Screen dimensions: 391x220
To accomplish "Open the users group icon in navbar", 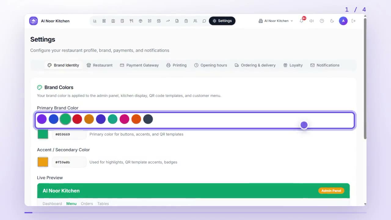I will coord(195,21).
